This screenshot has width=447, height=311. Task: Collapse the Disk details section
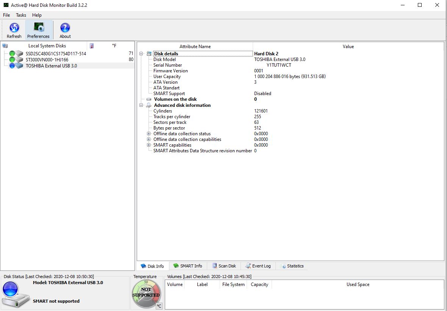(141, 54)
